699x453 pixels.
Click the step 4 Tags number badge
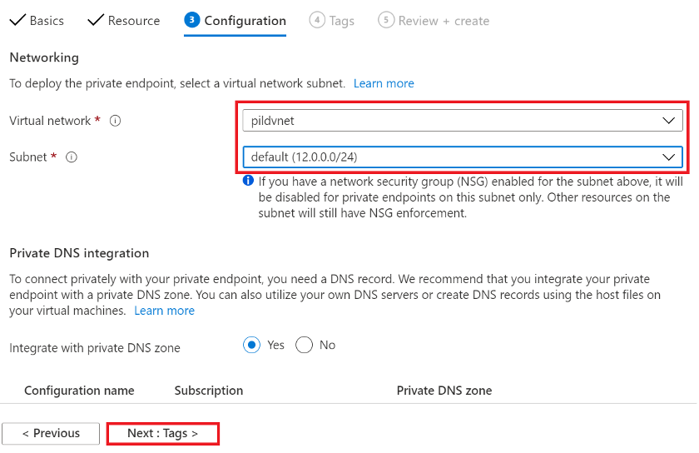[x=317, y=20]
